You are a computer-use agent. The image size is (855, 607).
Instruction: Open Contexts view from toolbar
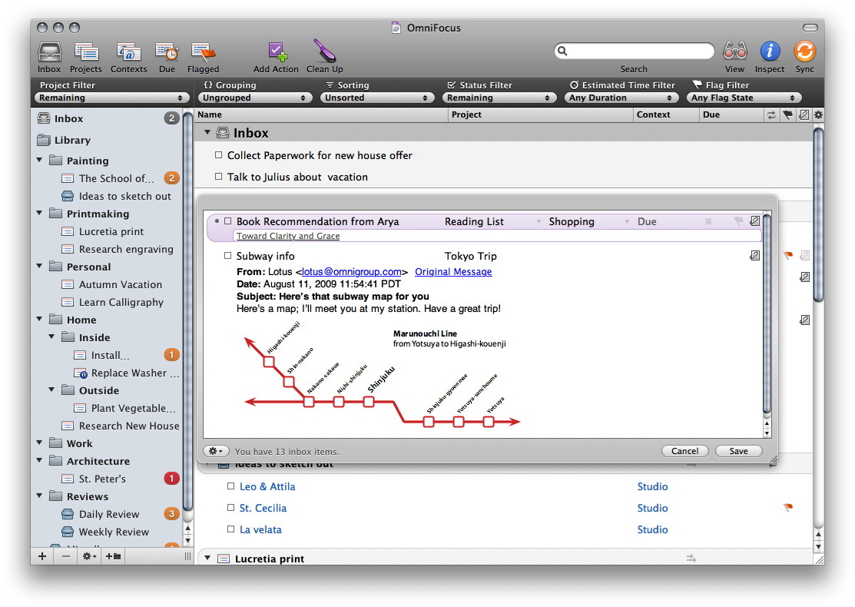[128, 53]
